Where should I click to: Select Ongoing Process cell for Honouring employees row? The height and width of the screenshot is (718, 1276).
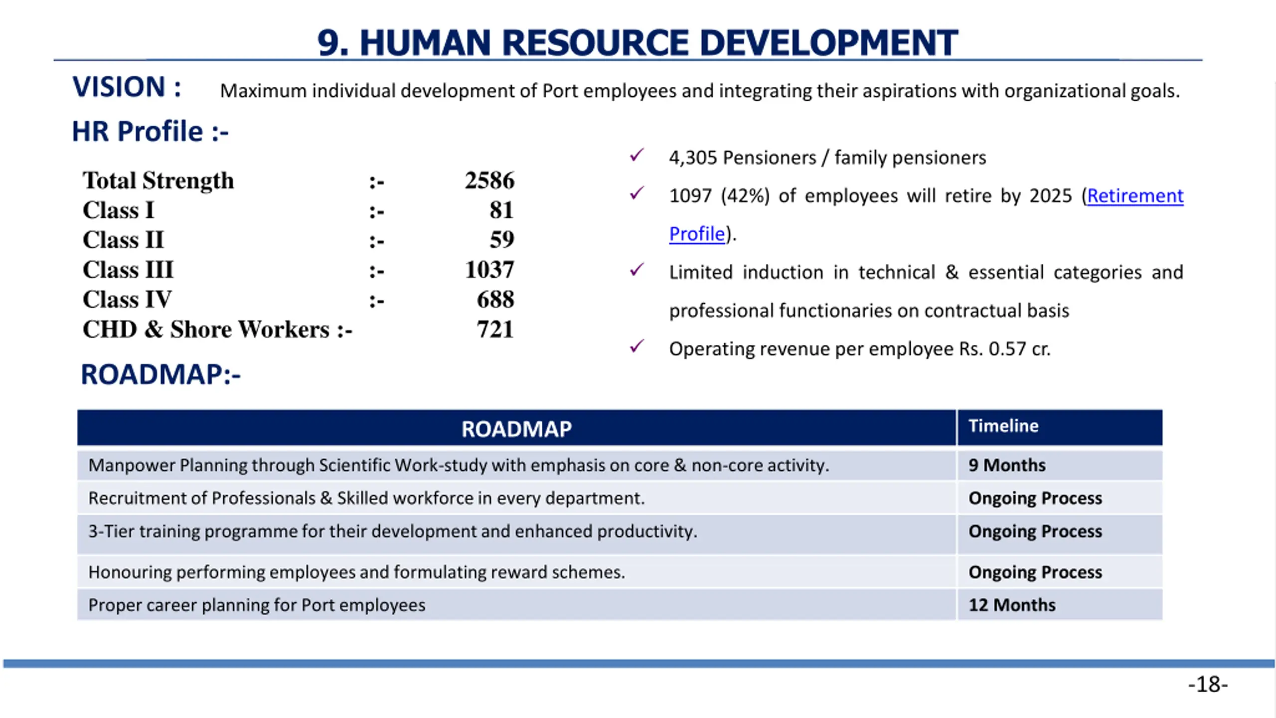tap(1060, 571)
